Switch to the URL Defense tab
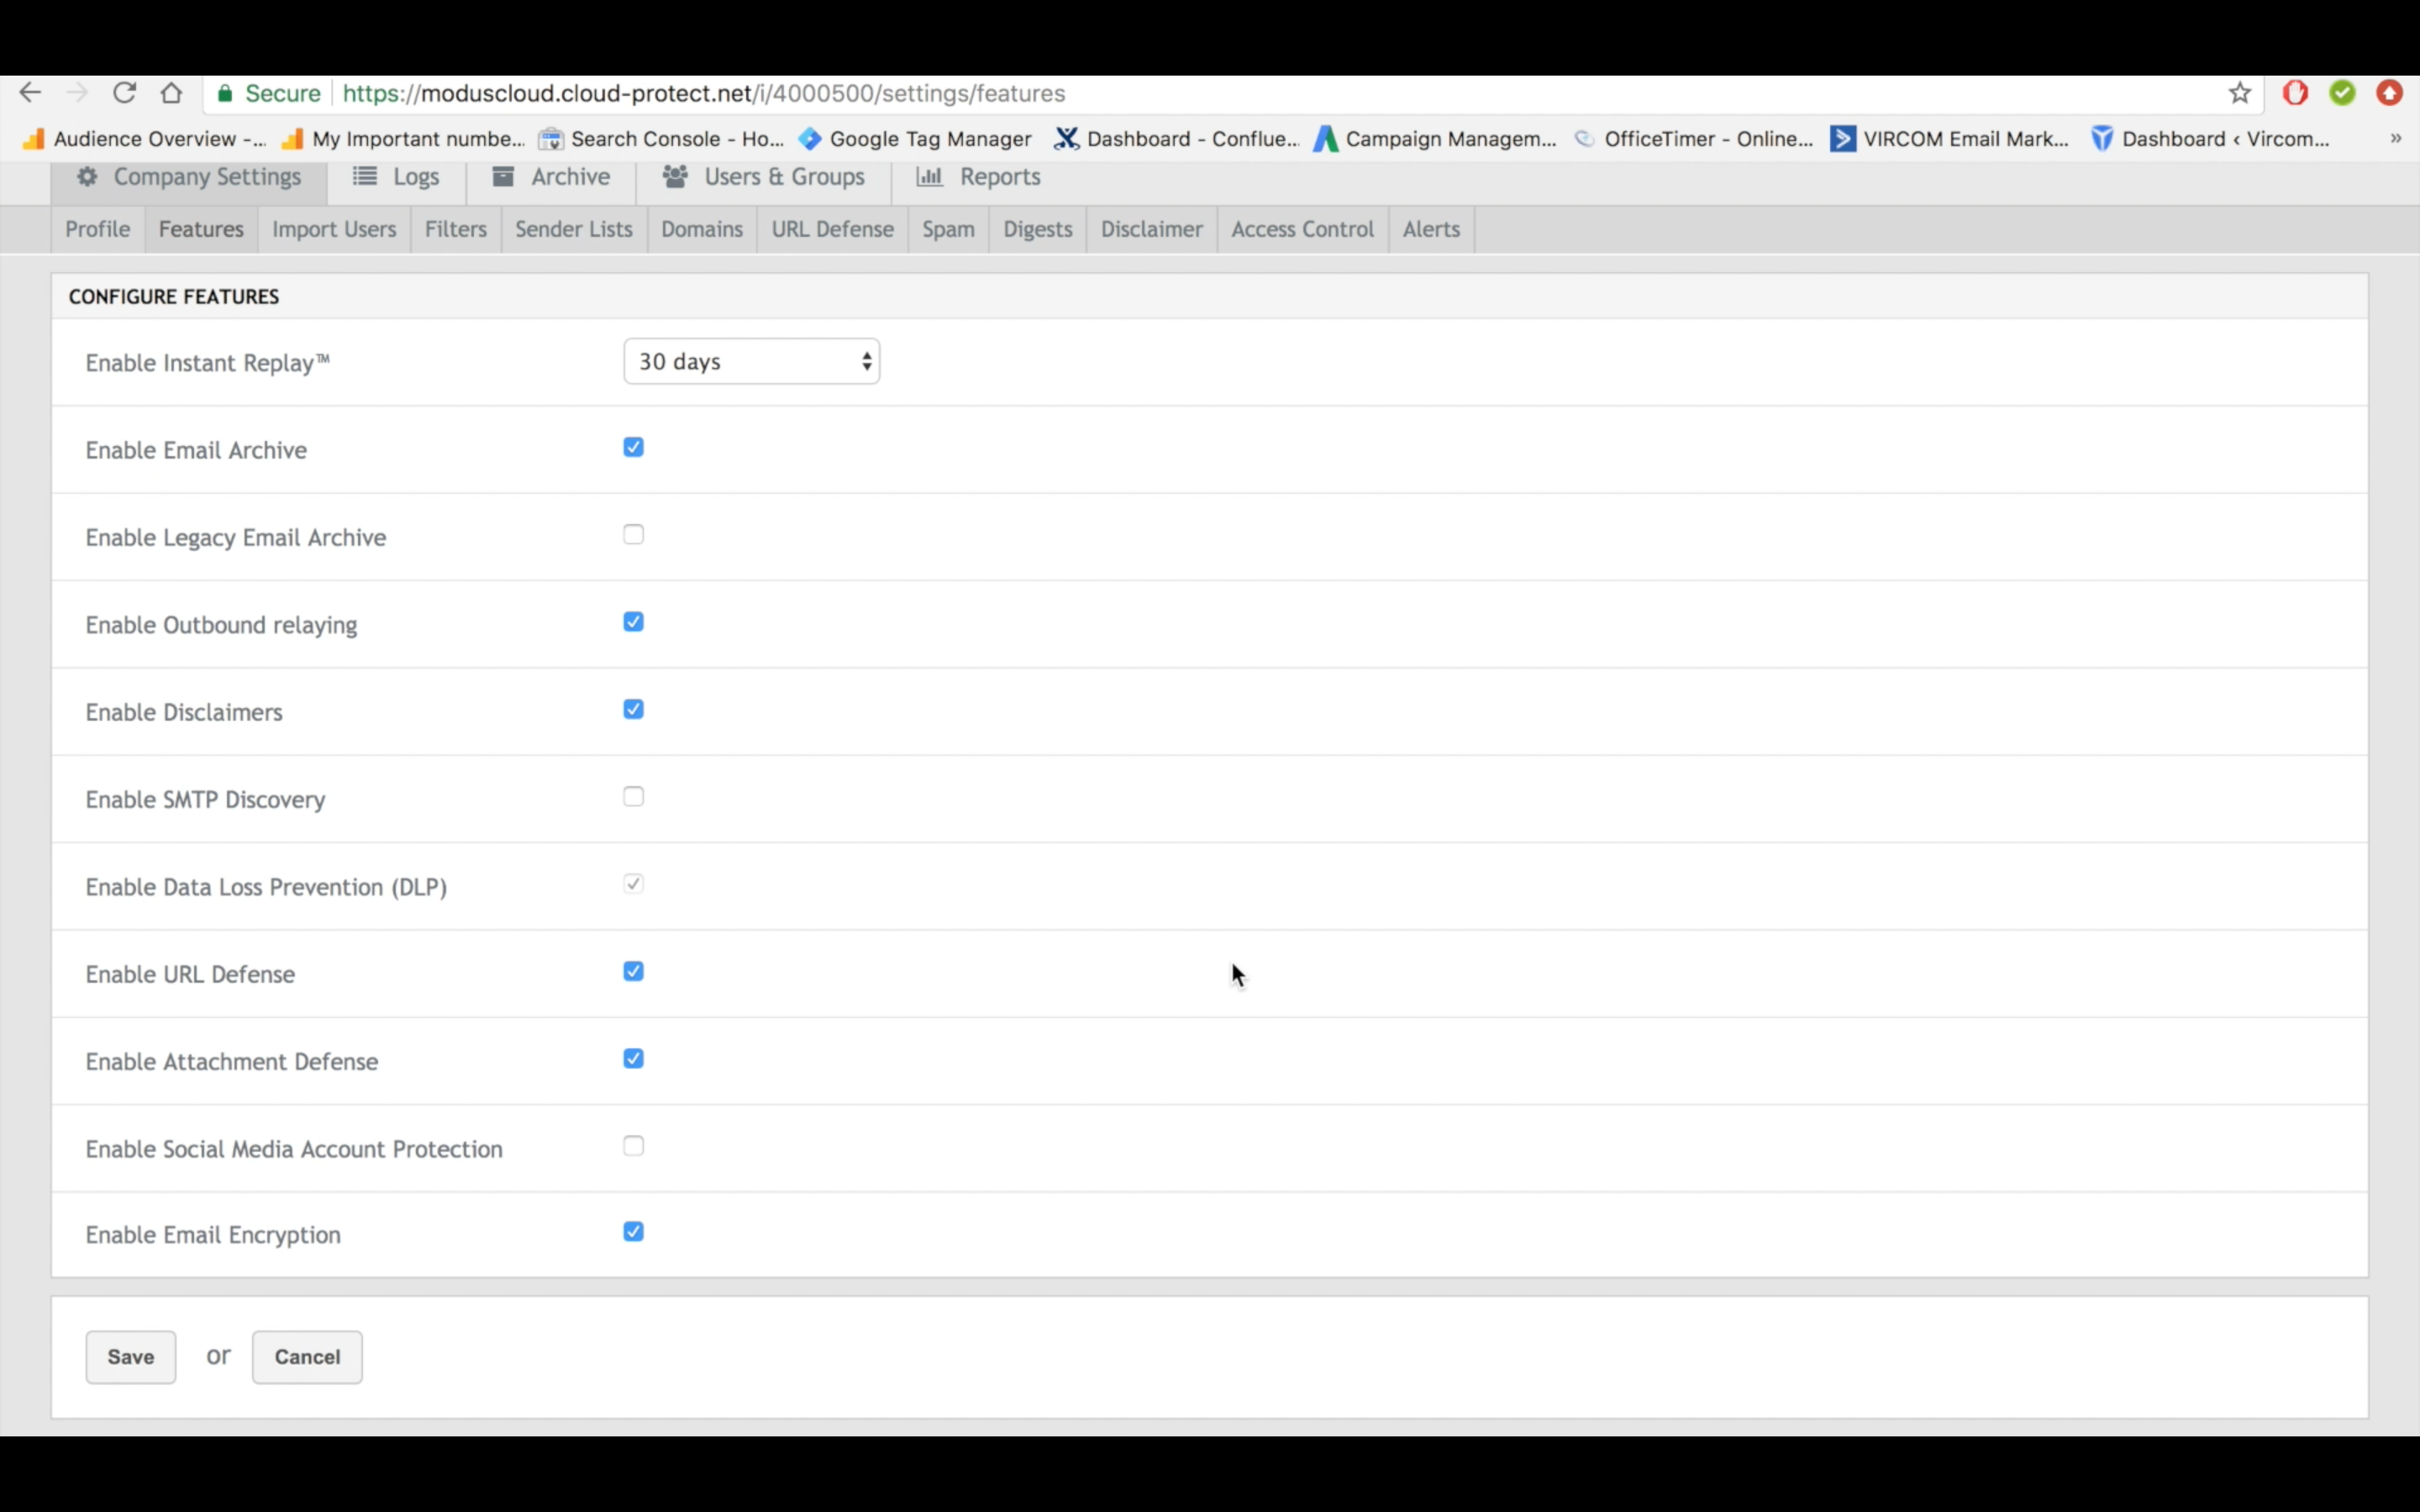Viewport: 2420px width, 1512px height. [832, 230]
